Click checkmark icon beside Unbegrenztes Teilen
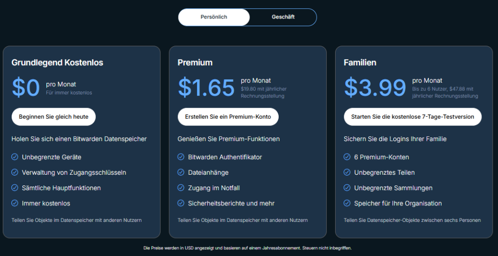498x256 pixels. [x=347, y=173]
